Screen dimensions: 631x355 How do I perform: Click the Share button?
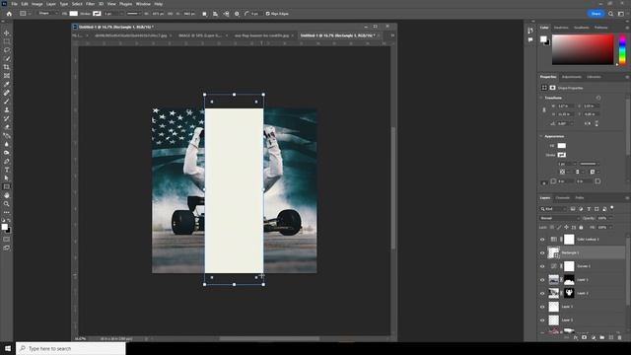click(x=596, y=14)
